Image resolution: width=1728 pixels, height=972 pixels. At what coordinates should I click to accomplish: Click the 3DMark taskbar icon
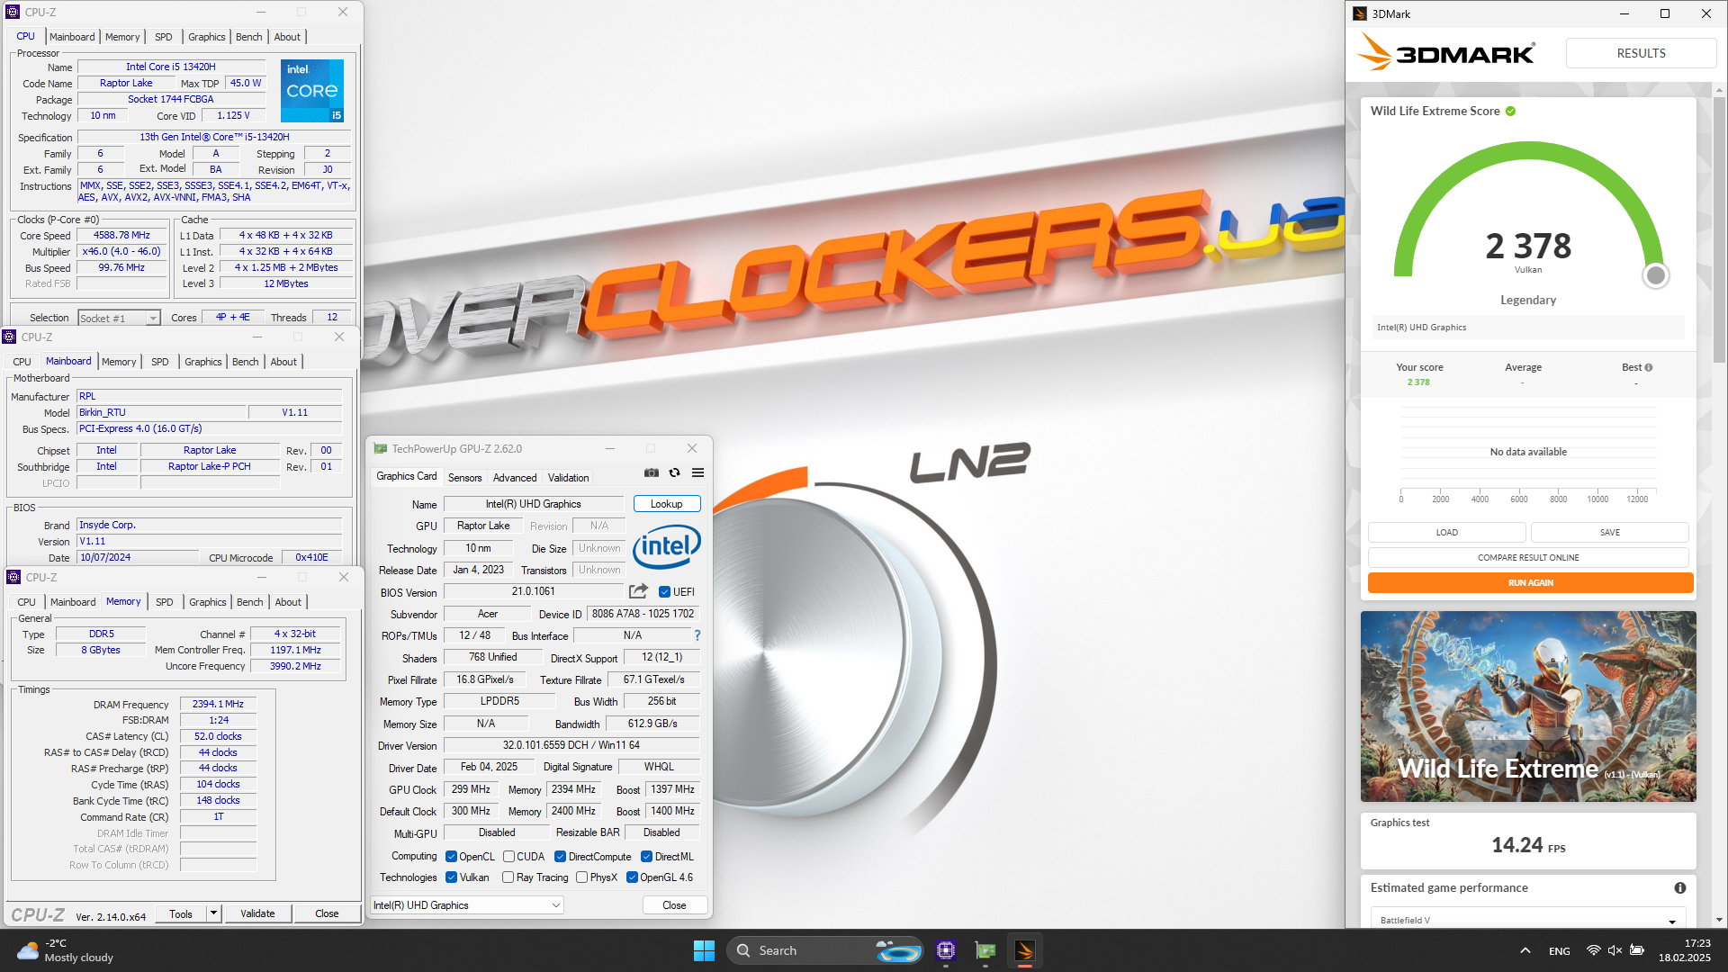(1024, 950)
